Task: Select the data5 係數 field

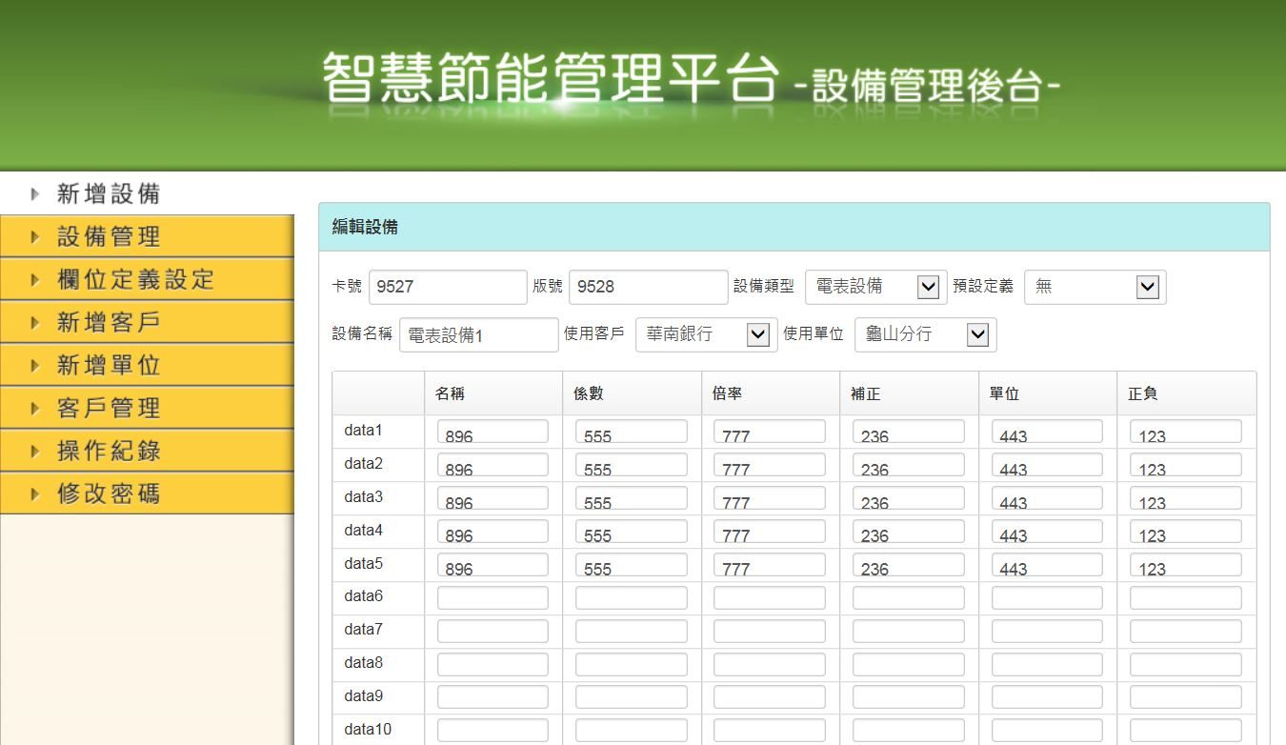Action: [632, 565]
